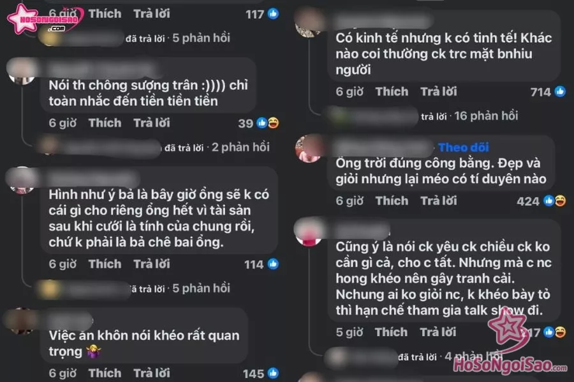This screenshot has width=574, height=382.
Task: Expand 5 phản hồi under 'Hình như ý bà' comment
Action: pos(201,288)
